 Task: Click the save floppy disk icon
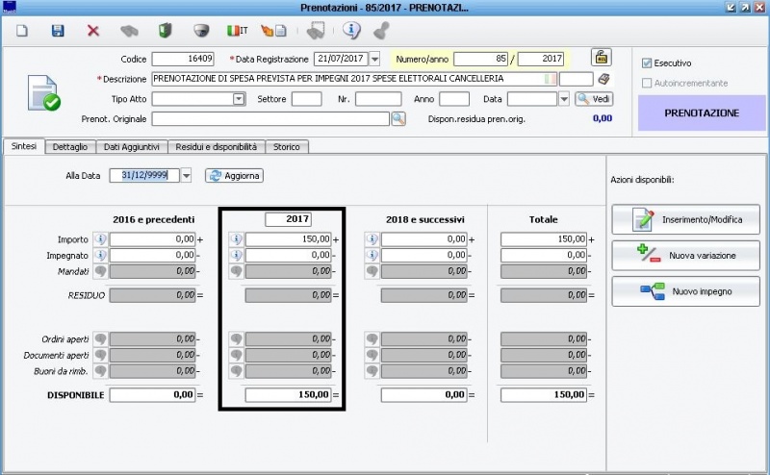(x=58, y=31)
